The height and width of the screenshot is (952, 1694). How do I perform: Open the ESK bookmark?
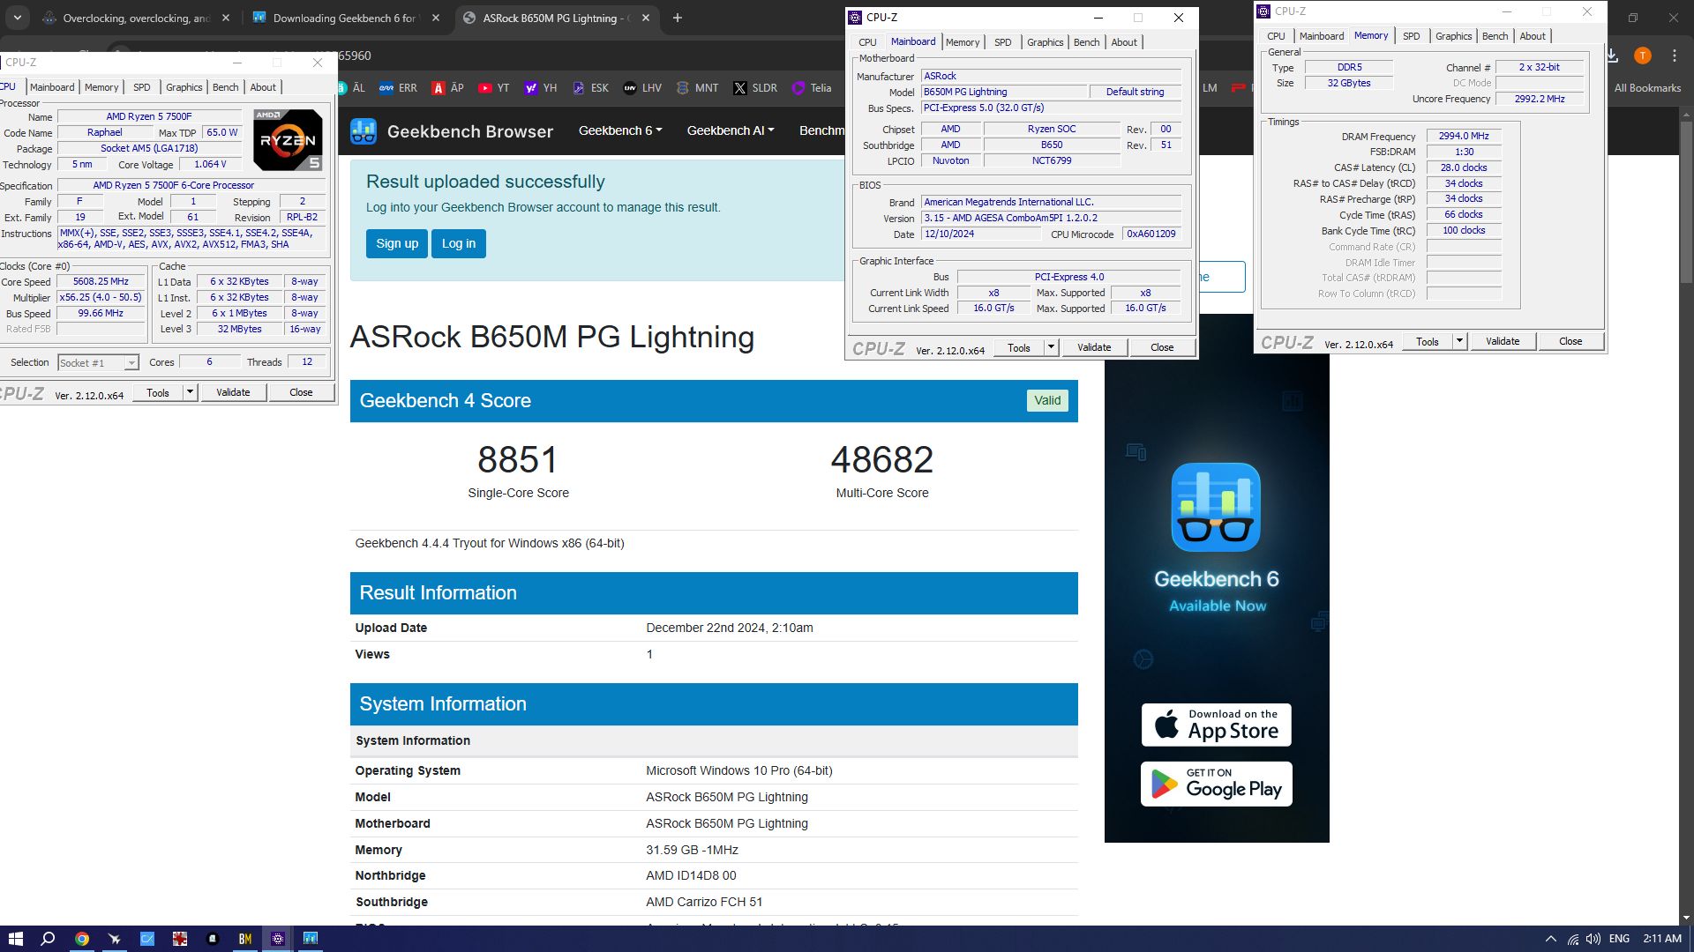(x=590, y=88)
